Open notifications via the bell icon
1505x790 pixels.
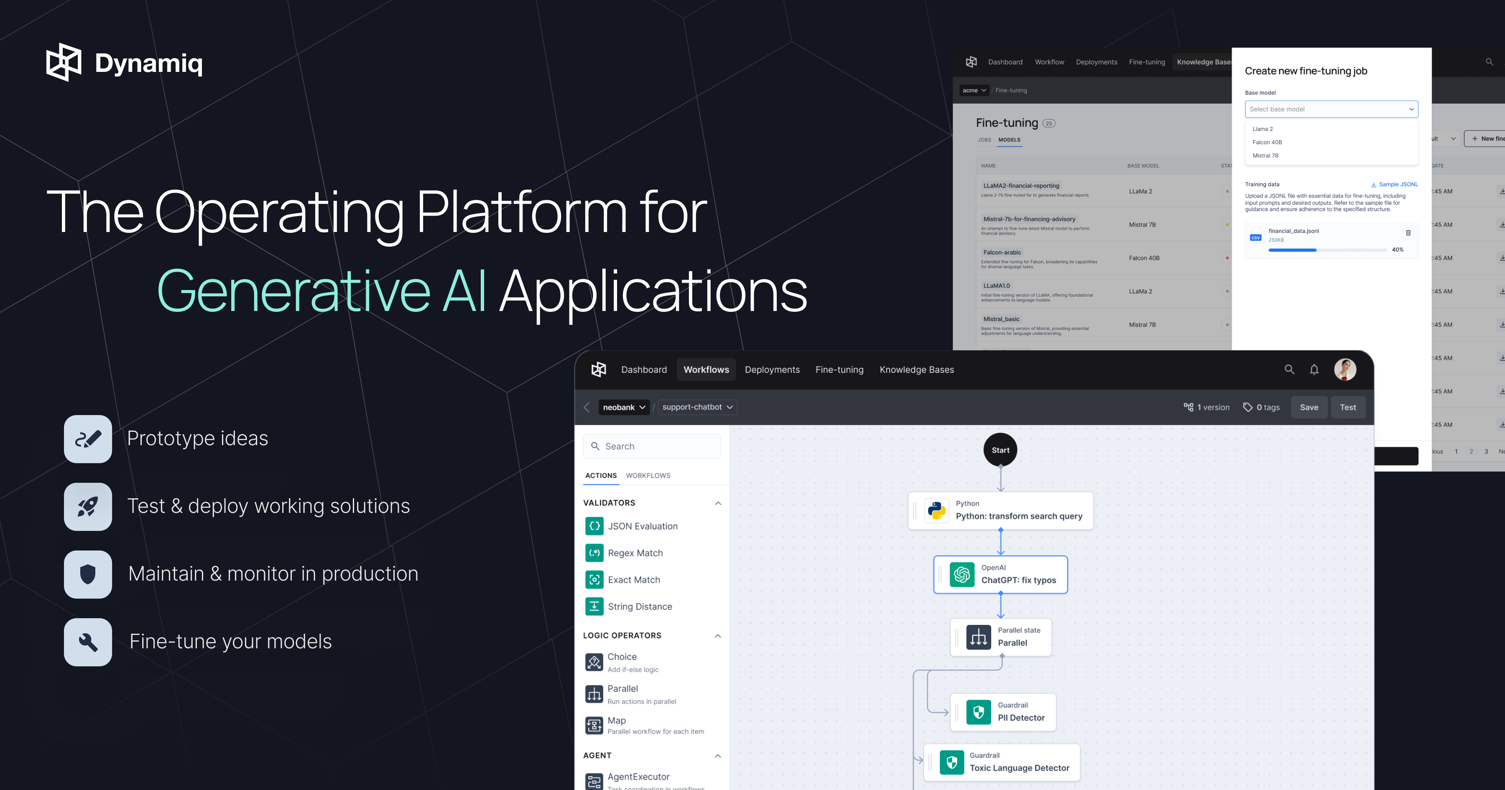pyautogui.click(x=1314, y=369)
